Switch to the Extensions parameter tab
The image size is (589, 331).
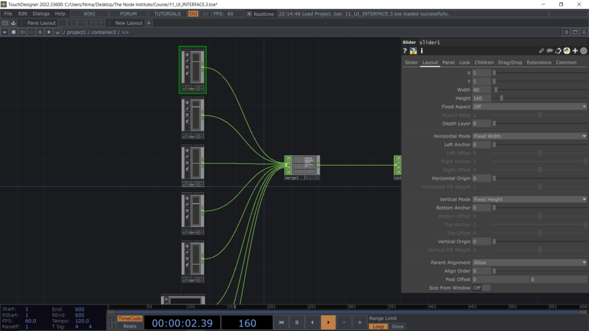click(x=539, y=63)
